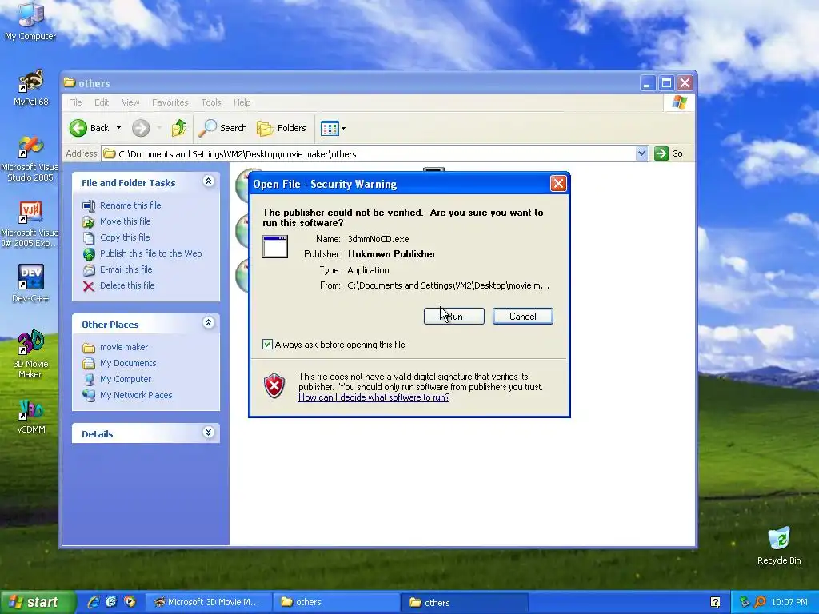Open the Help menu
The height and width of the screenshot is (614, 819).
coord(242,102)
